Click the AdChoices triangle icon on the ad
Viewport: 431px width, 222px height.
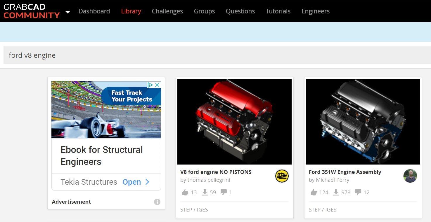[150, 85]
